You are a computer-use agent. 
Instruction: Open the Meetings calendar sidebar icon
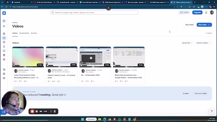point(4,42)
